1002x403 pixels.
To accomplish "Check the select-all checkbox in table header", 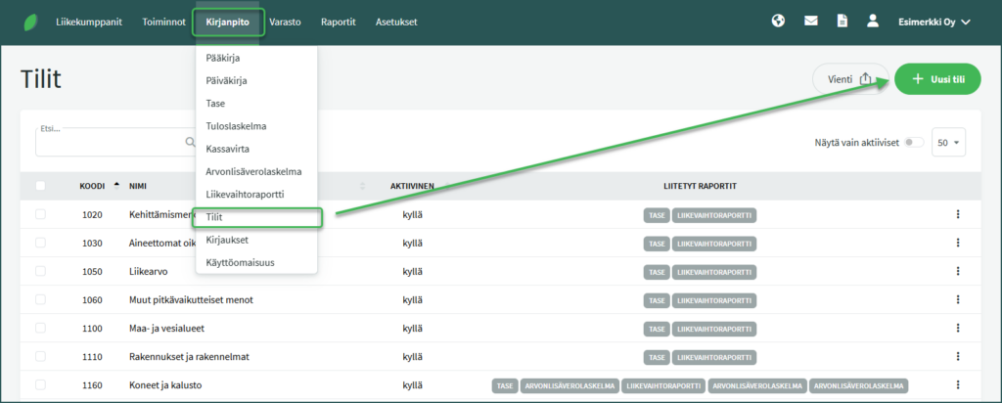I will tap(40, 186).
